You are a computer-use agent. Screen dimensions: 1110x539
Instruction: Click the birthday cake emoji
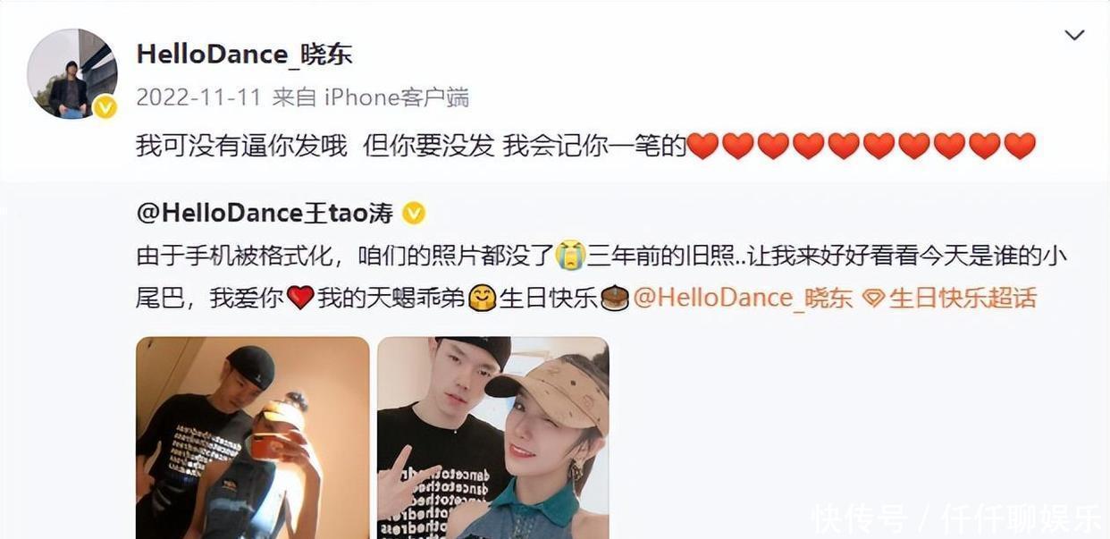pos(614,298)
